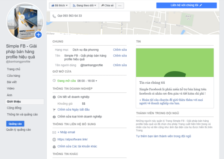
Task: Click the Khoảng giá $$ value
Action: click(x=84, y=104)
